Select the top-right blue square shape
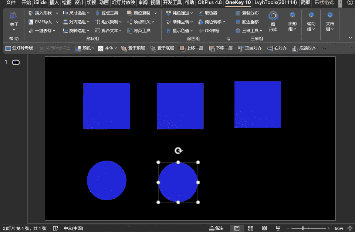 [x=257, y=104]
